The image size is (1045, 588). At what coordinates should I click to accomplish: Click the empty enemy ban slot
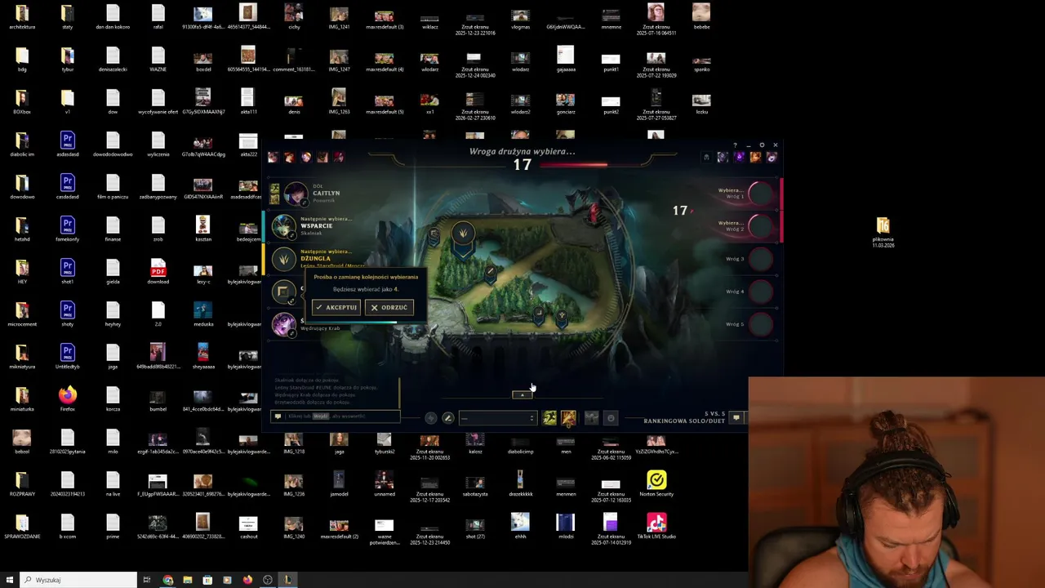point(706,157)
